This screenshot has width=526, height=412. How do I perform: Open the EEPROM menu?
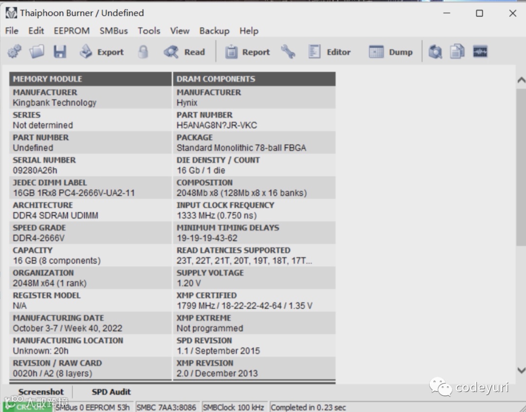[72, 31]
